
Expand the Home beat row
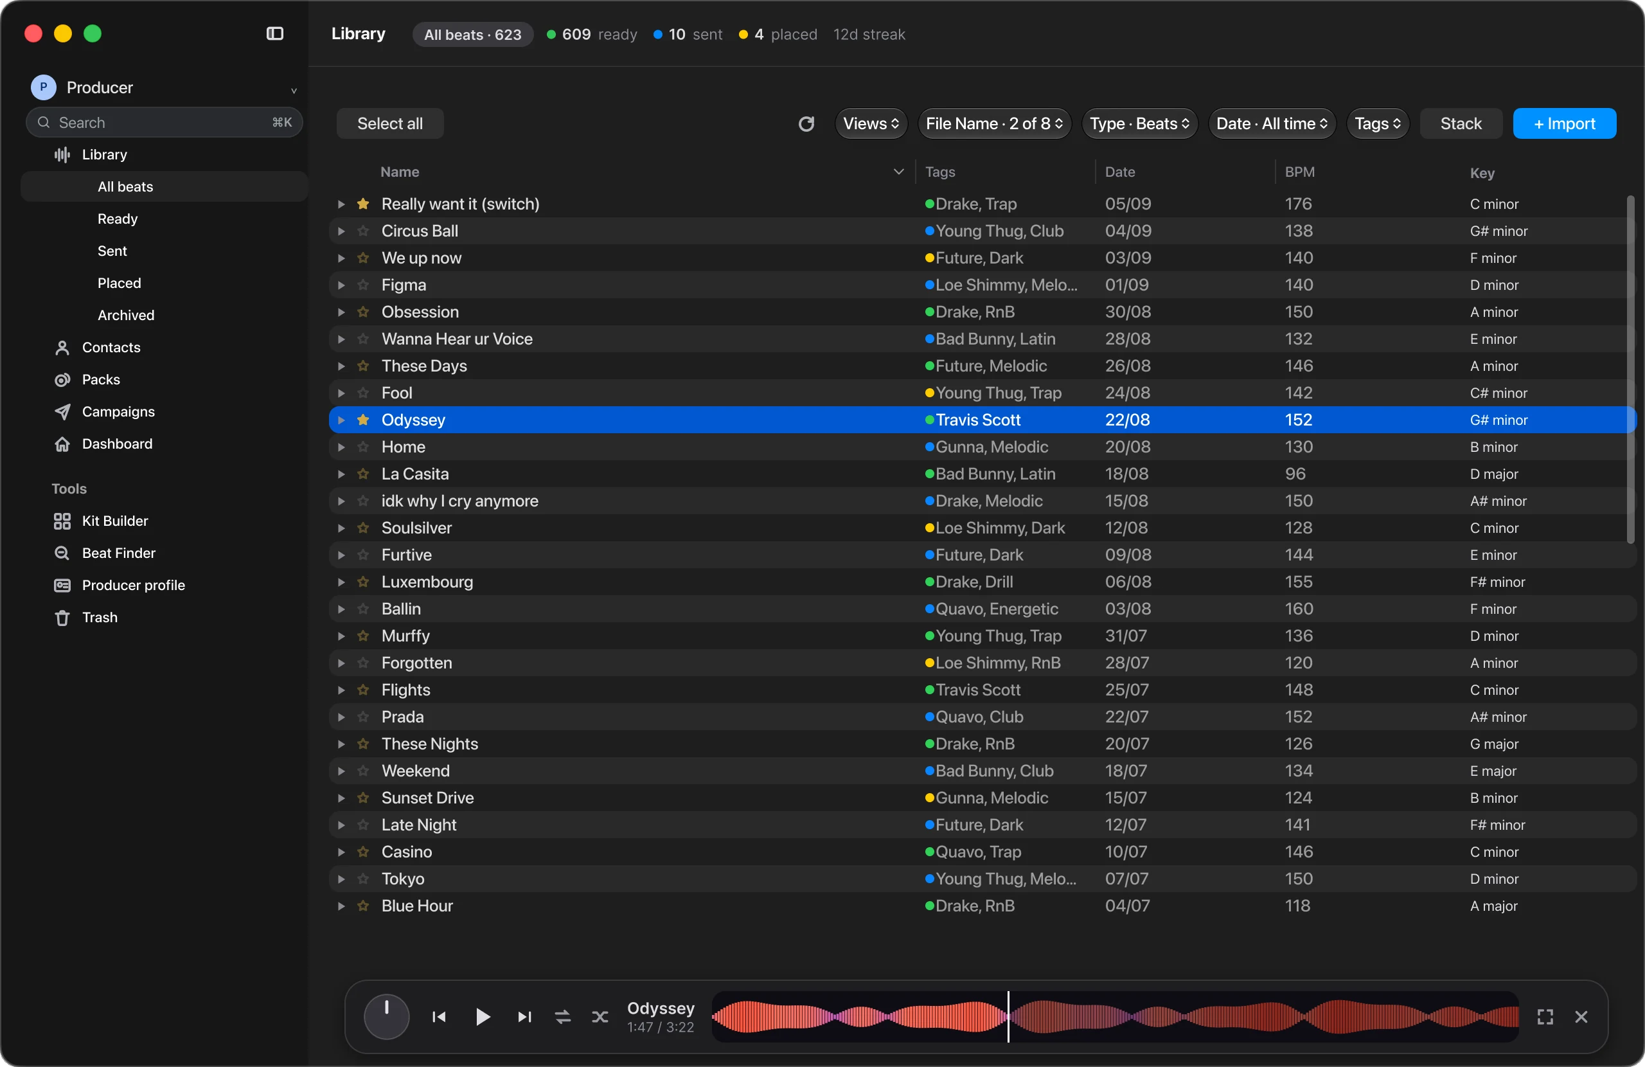coord(341,447)
